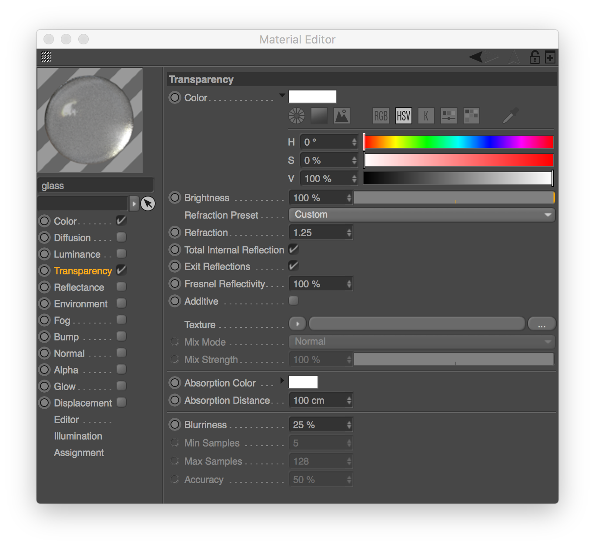
Task: Uncheck Total Internal Reflection
Action: (x=293, y=249)
